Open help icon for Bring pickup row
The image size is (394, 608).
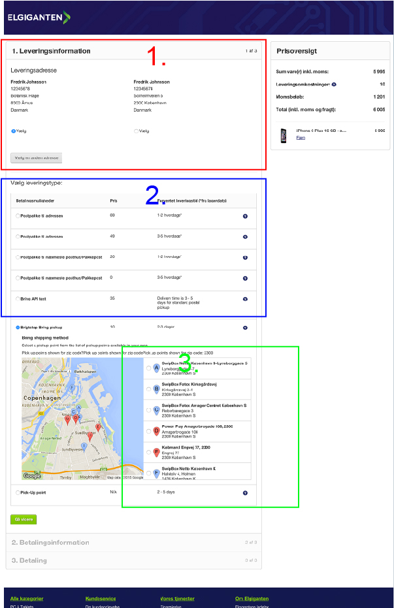[x=245, y=328]
